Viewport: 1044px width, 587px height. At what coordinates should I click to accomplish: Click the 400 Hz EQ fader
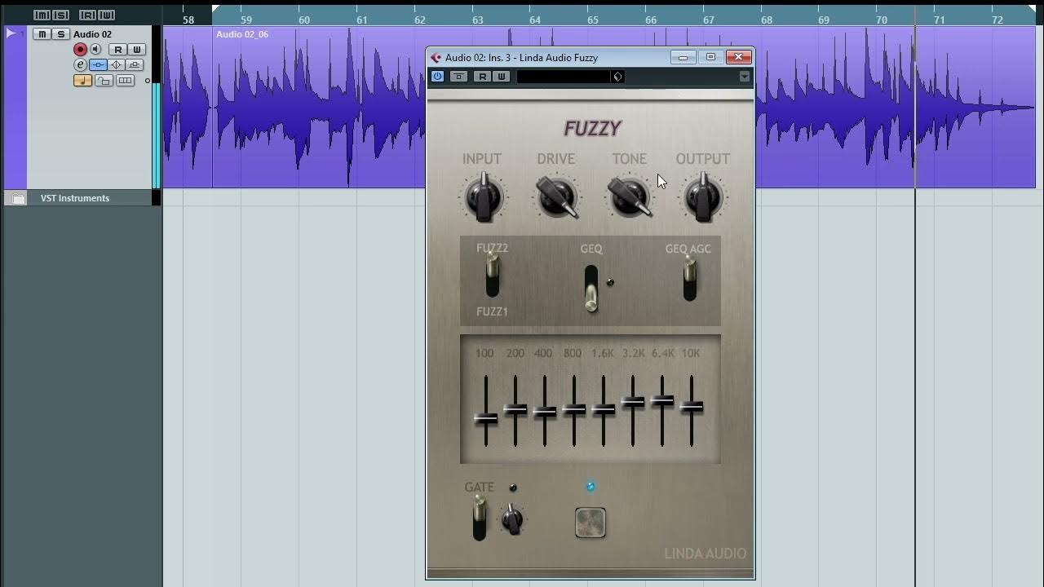pyautogui.click(x=545, y=413)
